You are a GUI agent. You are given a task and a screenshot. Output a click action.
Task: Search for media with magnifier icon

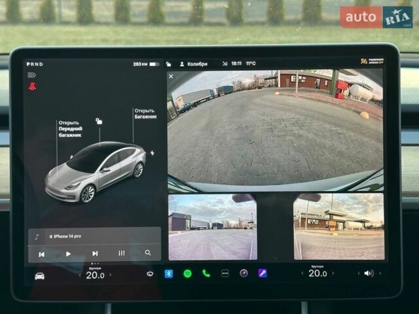(x=148, y=253)
